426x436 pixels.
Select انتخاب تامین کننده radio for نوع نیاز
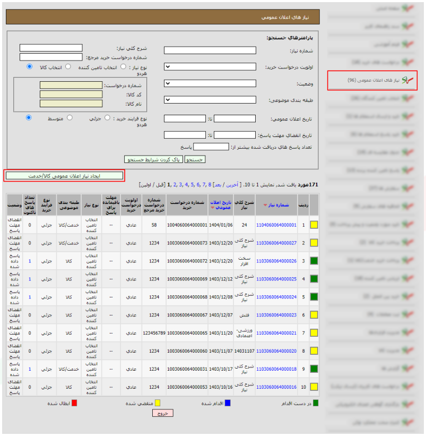pos(123,67)
